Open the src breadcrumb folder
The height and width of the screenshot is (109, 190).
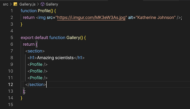(6, 4)
